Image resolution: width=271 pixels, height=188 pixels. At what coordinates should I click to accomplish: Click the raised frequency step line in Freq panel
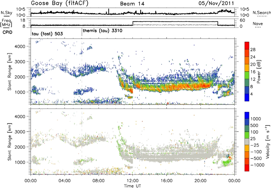[x=175, y=21]
